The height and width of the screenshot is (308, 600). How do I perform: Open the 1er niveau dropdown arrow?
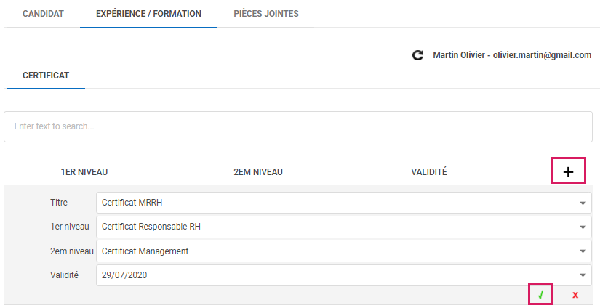click(x=583, y=227)
